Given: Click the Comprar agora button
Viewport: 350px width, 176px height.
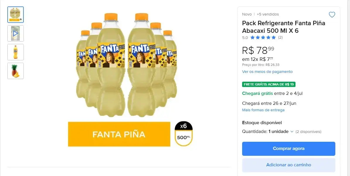Looking at the screenshot, I should (288, 148).
